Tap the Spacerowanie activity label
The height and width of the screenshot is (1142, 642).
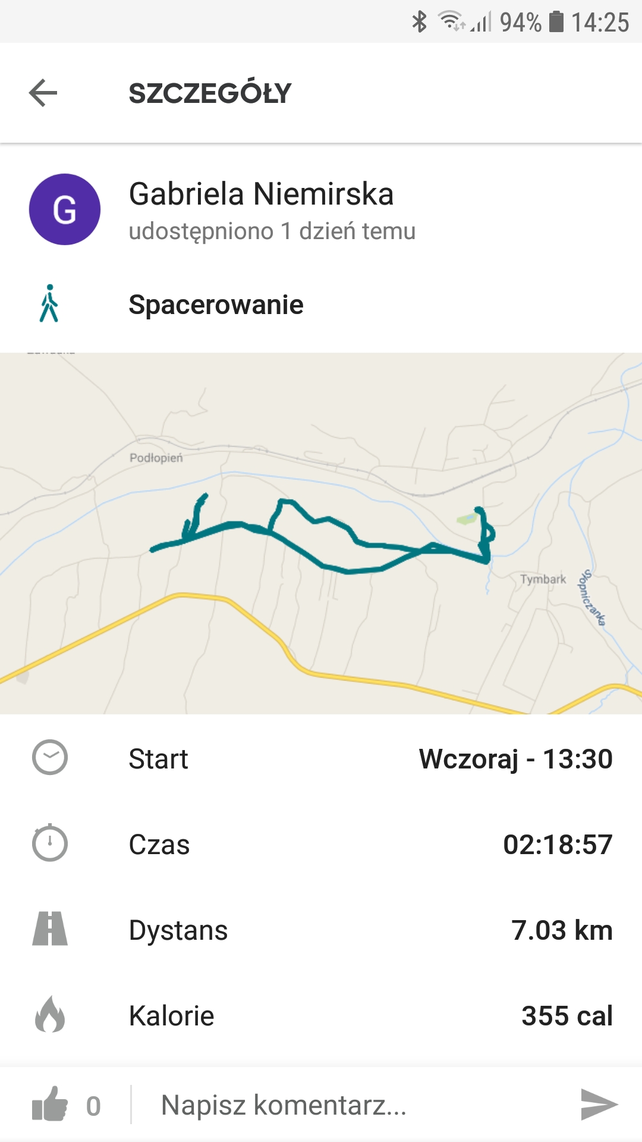(x=216, y=305)
